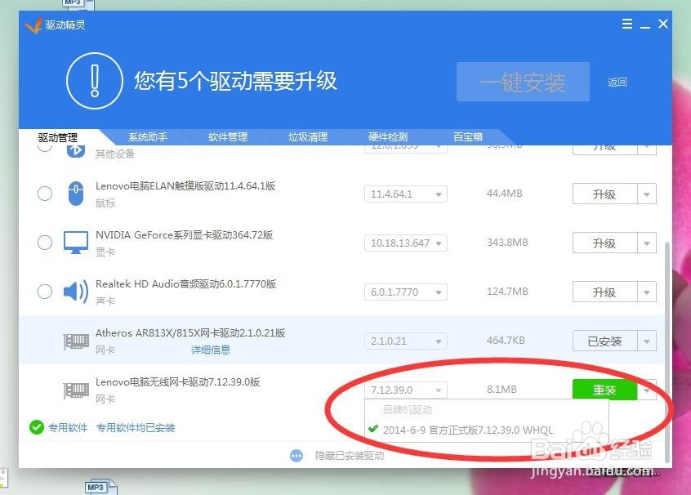Switch to 驱动管理 tab

[x=58, y=137]
